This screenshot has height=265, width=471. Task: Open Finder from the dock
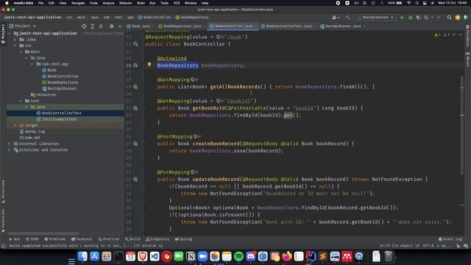click(x=82, y=256)
